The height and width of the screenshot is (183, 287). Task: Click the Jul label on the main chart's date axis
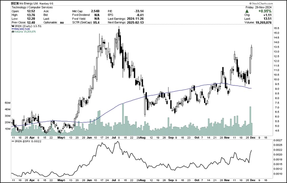(x=114, y=137)
